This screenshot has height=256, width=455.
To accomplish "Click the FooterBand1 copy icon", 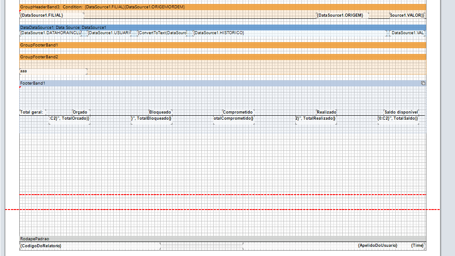I will tap(423, 83).
